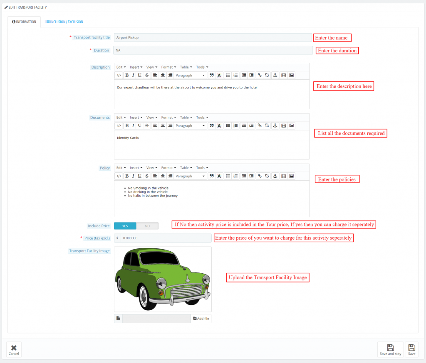Insert video in Documents editor toolbar
426x363 pixels.
tap(284, 125)
